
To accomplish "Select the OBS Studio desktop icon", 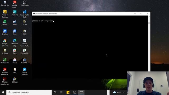I will 25,3.
